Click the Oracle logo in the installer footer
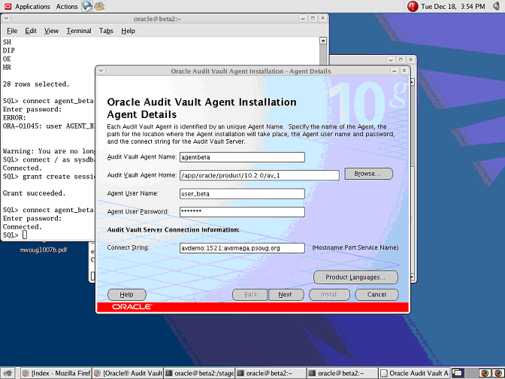Viewport: 505px width, 379px height. pos(132,307)
